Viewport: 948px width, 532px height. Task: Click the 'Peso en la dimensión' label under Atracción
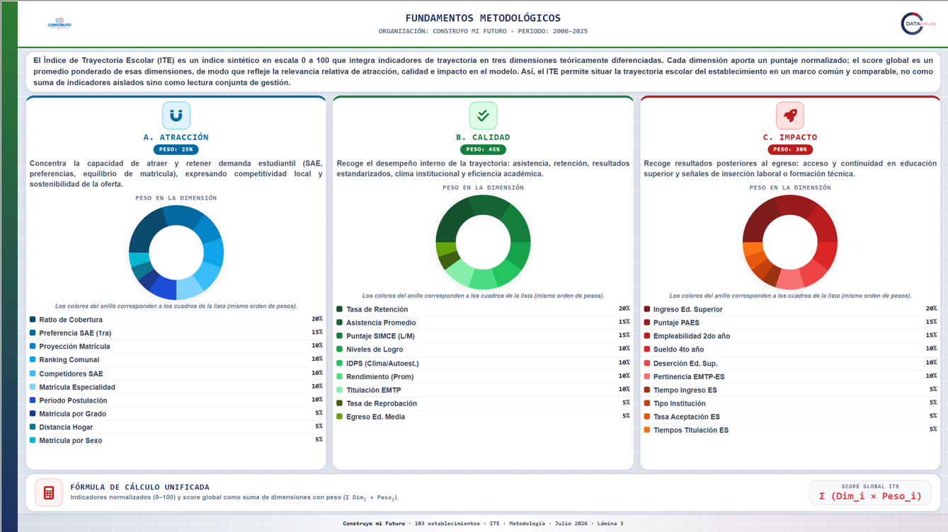click(x=176, y=198)
